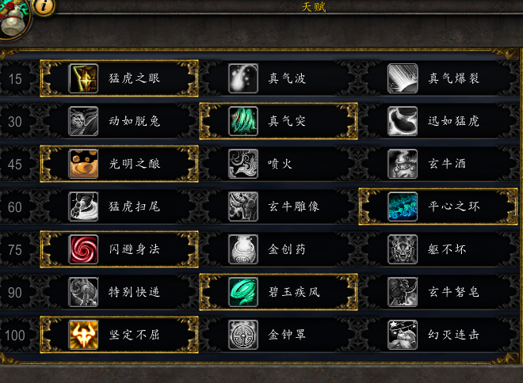The width and height of the screenshot is (523, 383).
Task: Click the 特别快递 talent icon
Action: [83, 292]
